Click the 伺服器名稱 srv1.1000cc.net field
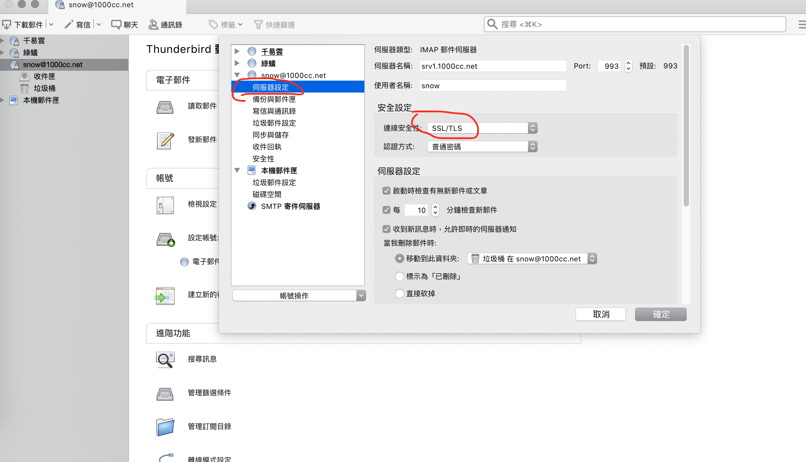 click(x=493, y=66)
